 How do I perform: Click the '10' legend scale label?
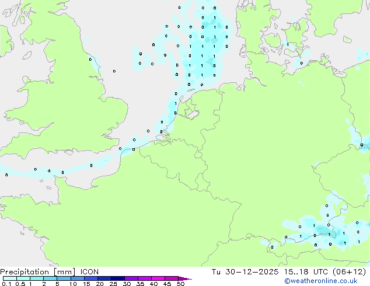point(73,284)
